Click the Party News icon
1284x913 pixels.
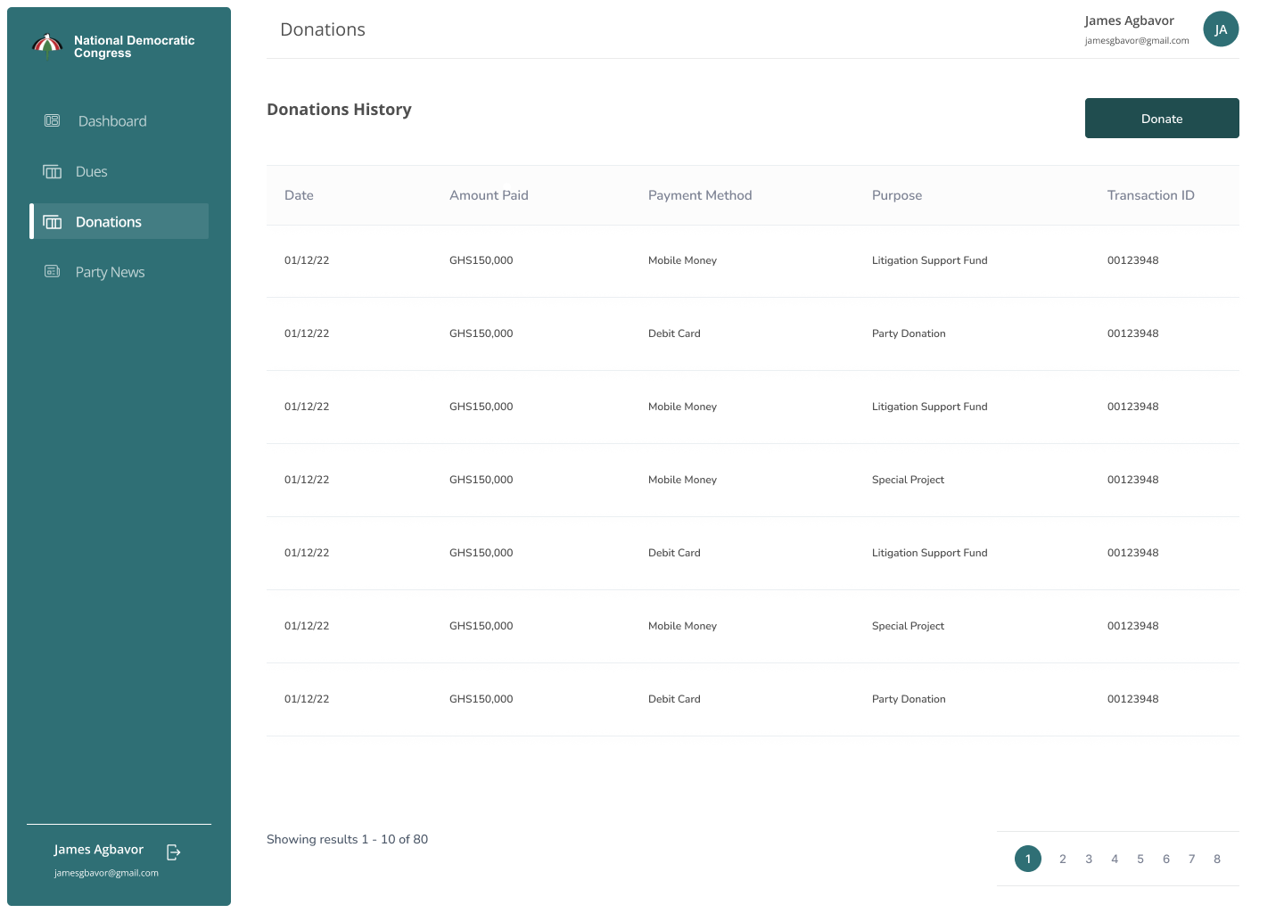pos(53,271)
